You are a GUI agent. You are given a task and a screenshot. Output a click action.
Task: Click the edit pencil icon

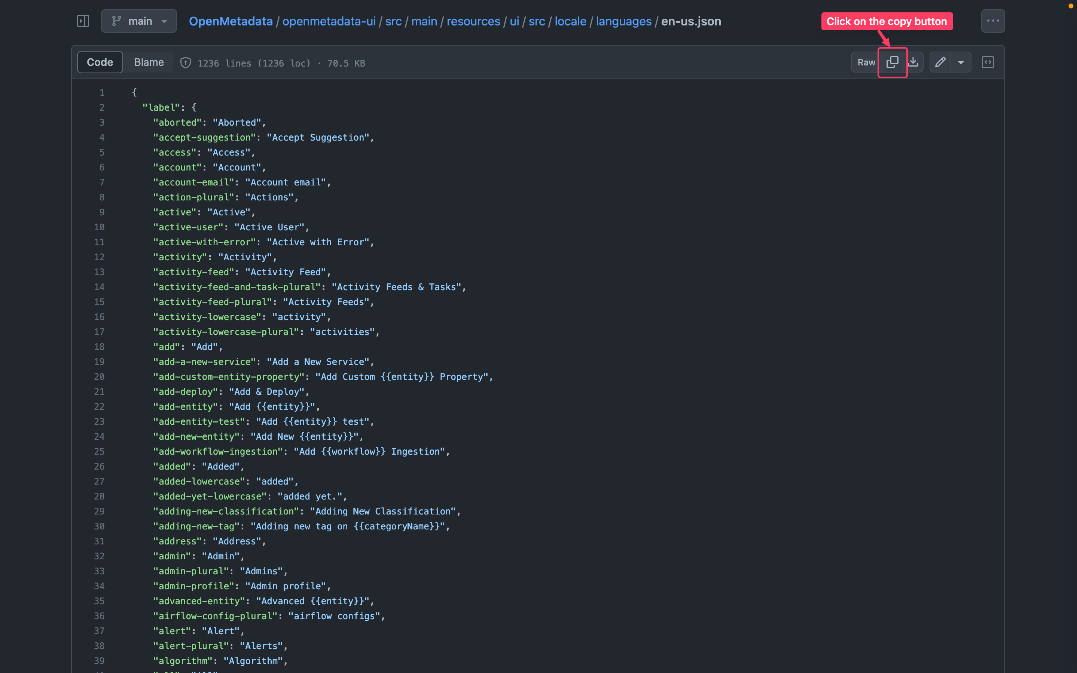[x=940, y=62]
